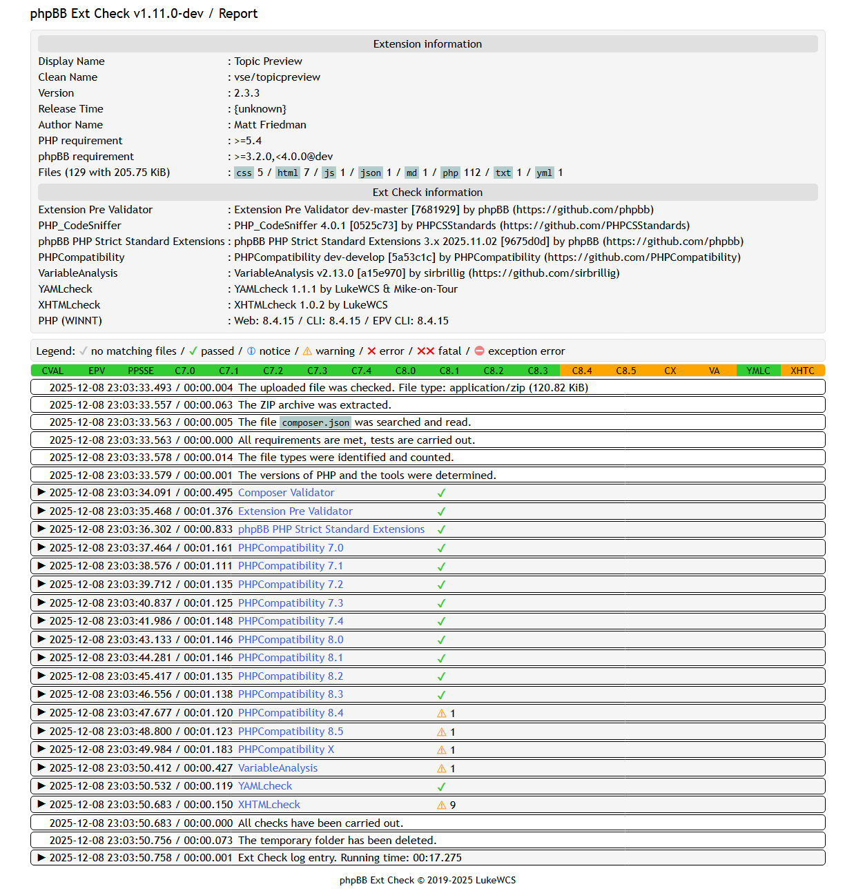Image resolution: width=845 pixels, height=891 pixels.
Task: Click the blue notice icon in legend
Action: (251, 351)
